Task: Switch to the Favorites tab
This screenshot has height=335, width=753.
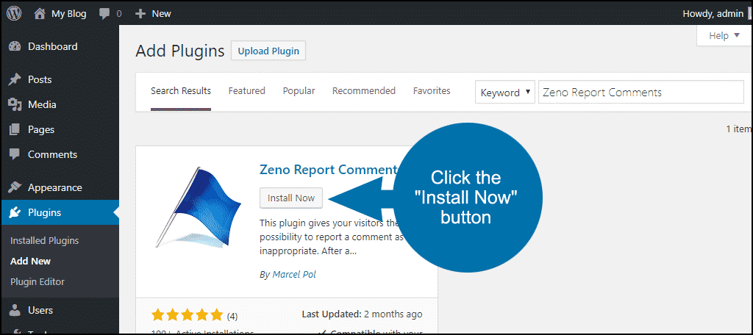Action: coord(432,90)
